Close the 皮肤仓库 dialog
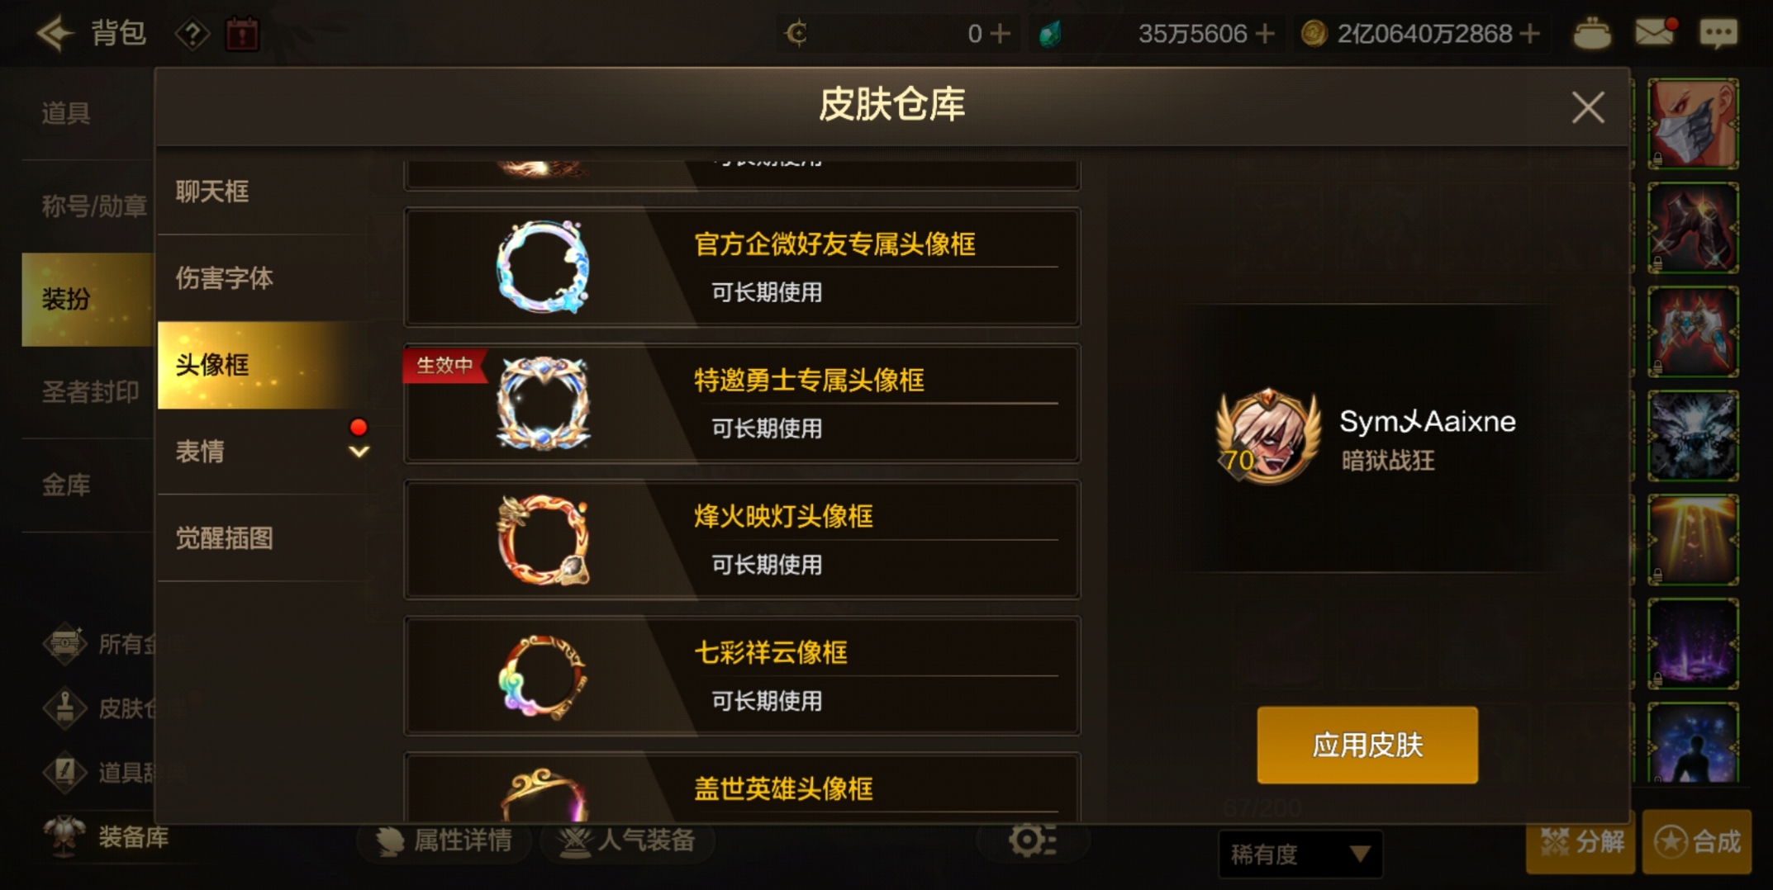 click(1587, 107)
